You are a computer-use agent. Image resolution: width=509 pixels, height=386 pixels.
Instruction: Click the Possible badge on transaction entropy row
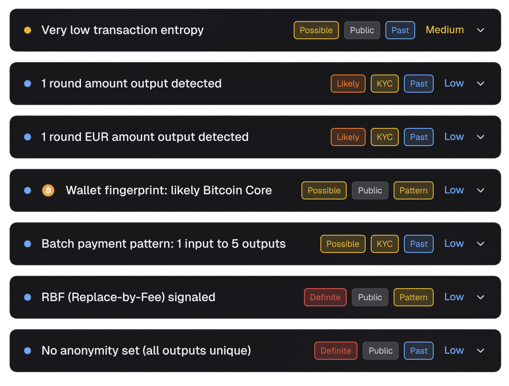pos(316,30)
